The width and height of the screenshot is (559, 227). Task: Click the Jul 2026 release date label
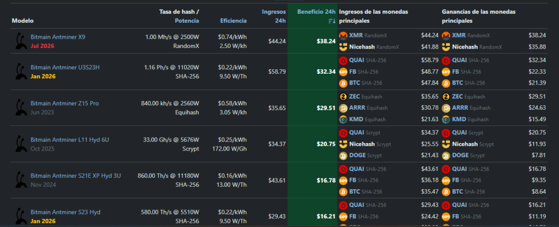pos(43,46)
